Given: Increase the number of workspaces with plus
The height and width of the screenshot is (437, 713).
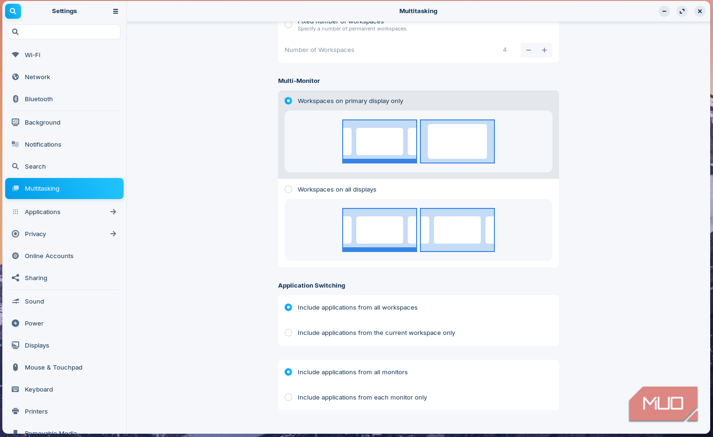Looking at the screenshot, I should click(544, 50).
